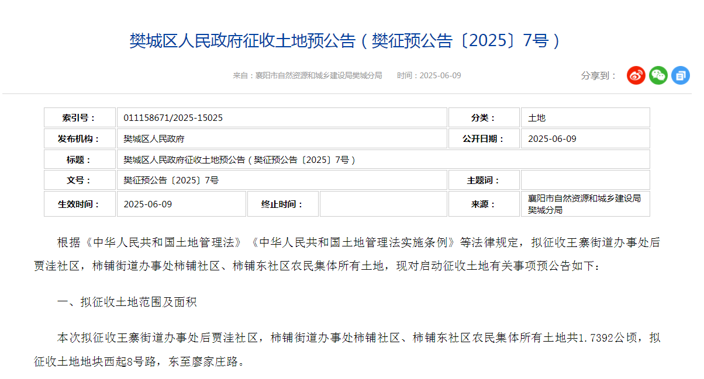704x379 pixels.
Task: Click the 标题： label cell
Action: (80, 159)
